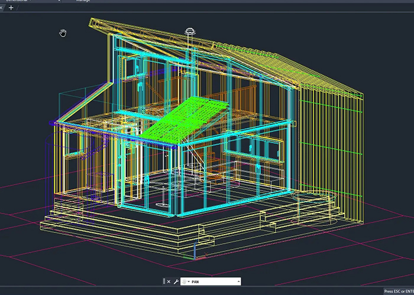Close the current drawing file tab

tap(2, 8)
